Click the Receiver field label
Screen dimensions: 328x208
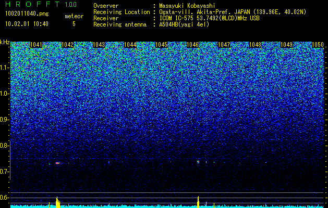tap(106, 18)
